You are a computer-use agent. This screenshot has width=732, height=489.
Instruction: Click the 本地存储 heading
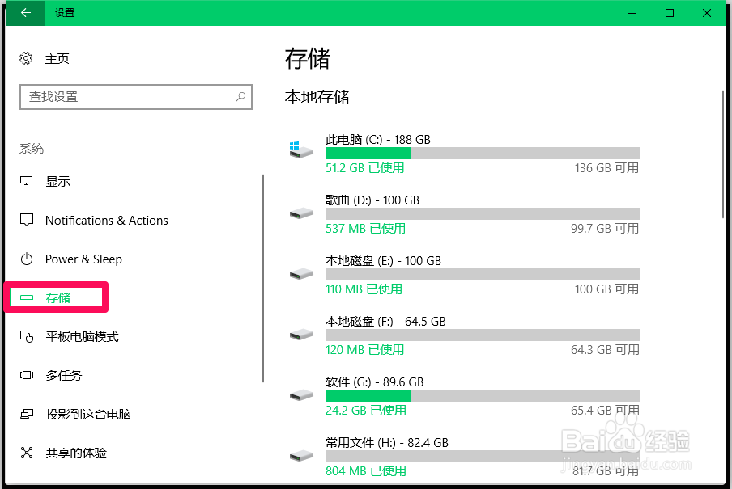tap(317, 97)
